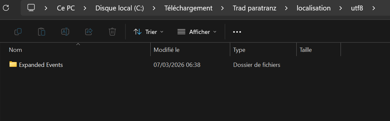Expand the chevron after Ce PC
The width and height of the screenshot is (390, 121).
(85, 8)
